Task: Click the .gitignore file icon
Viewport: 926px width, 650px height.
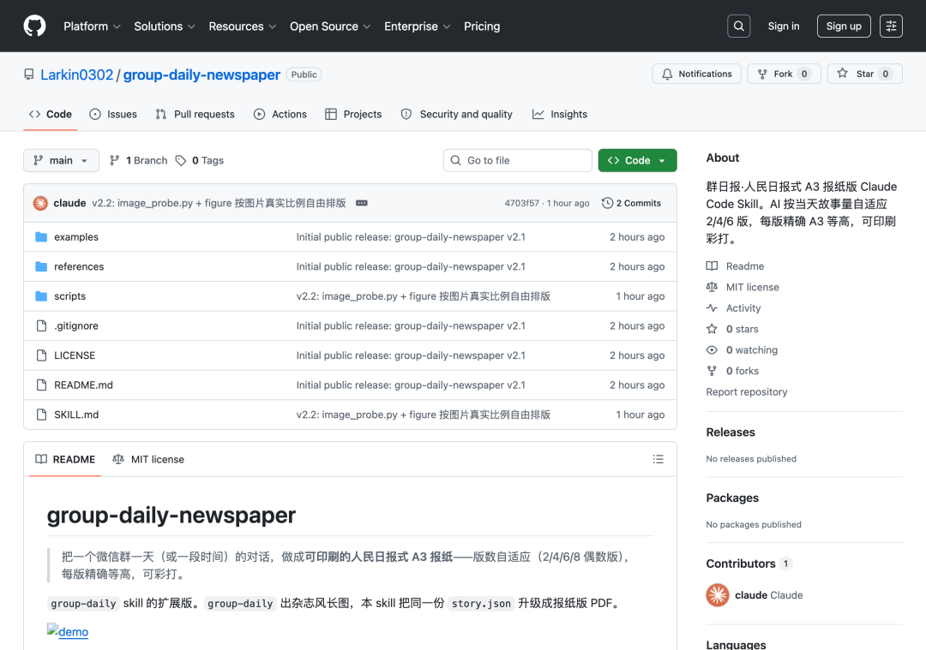Action: pyautogui.click(x=41, y=325)
